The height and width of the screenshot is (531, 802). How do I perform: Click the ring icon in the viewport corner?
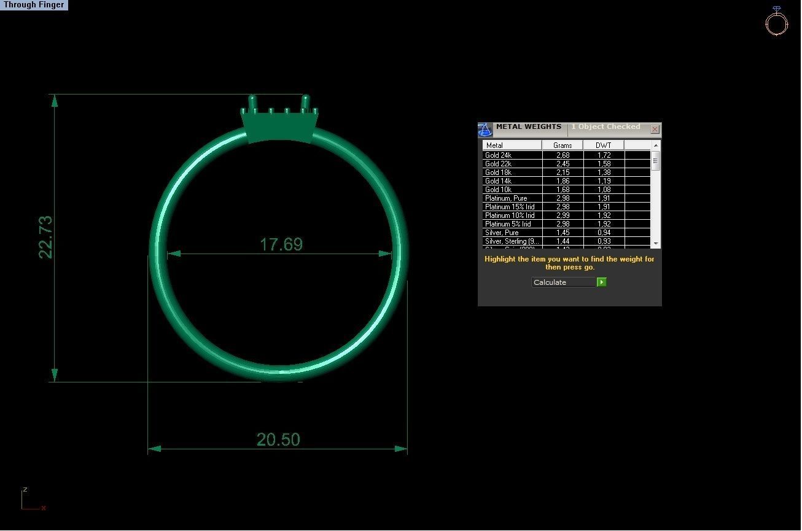776,21
